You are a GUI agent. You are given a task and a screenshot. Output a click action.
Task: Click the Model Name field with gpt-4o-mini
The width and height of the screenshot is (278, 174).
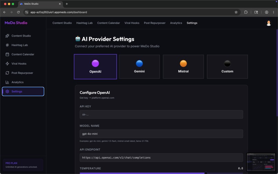(x=161, y=134)
